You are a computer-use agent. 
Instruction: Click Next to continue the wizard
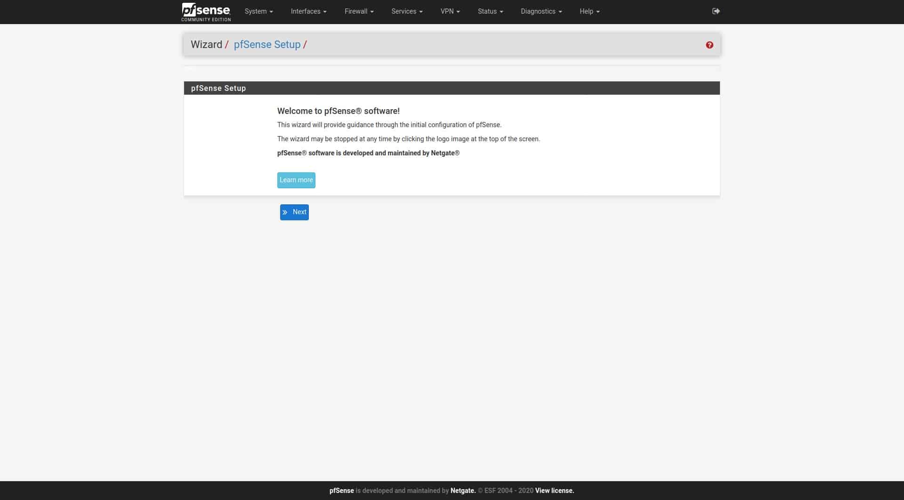(x=294, y=212)
